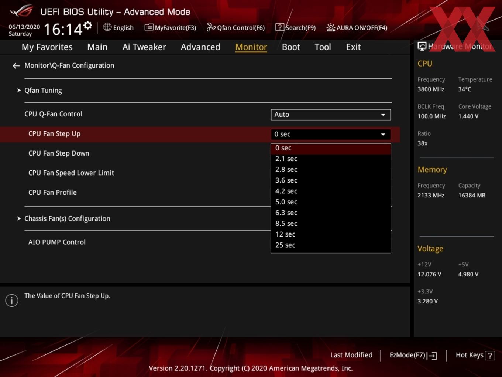Click Core Voltage 1.440 V value
This screenshot has width=502, height=377.
pyautogui.click(x=468, y=116)
